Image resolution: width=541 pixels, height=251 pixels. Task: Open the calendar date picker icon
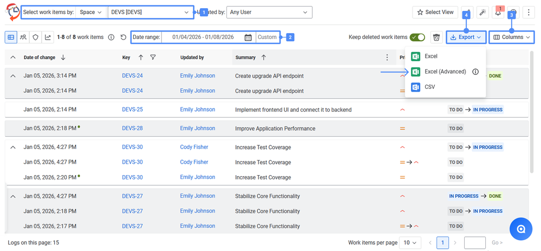[248, 37]
